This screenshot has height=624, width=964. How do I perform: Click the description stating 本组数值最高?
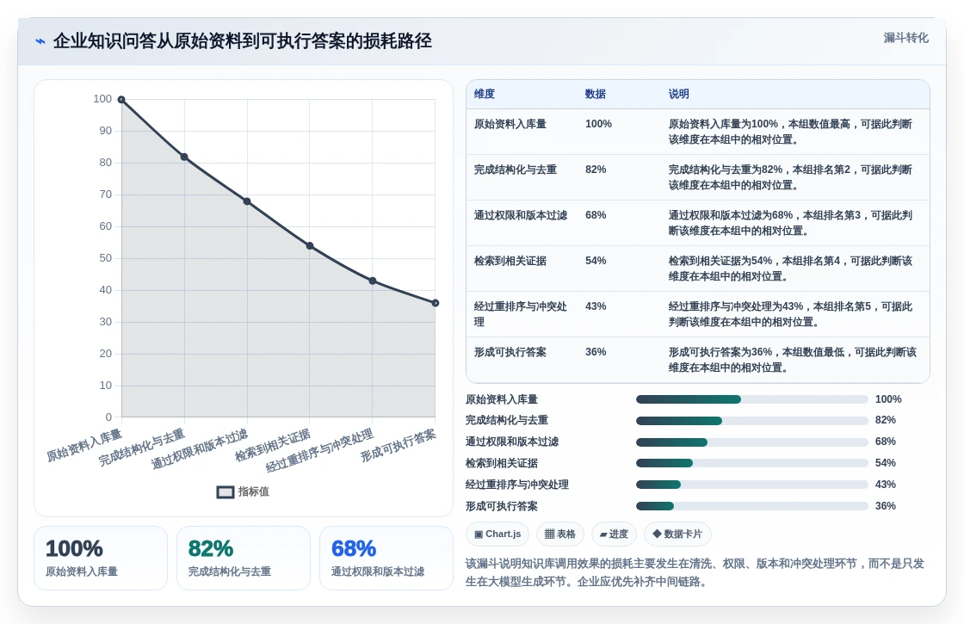pos(791,132)
